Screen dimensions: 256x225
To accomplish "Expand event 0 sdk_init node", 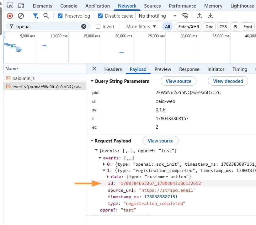I will pos(104,164).
